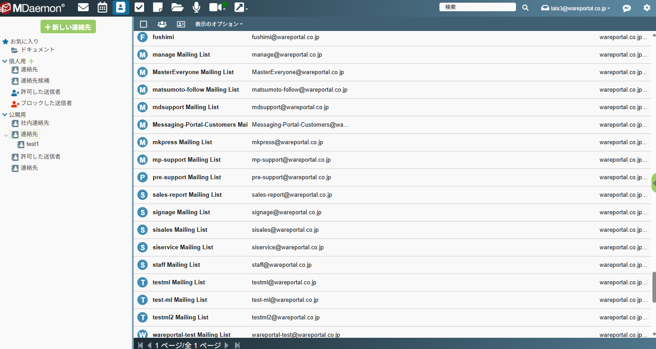Screen dimensions: 656x349
Task: Click the search magnifier icon
Action: (525, 8)
